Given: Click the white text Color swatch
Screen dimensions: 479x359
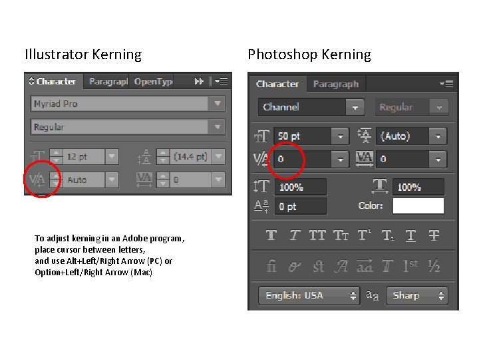Looking at the screenshot, I should [x=418, y=205].
